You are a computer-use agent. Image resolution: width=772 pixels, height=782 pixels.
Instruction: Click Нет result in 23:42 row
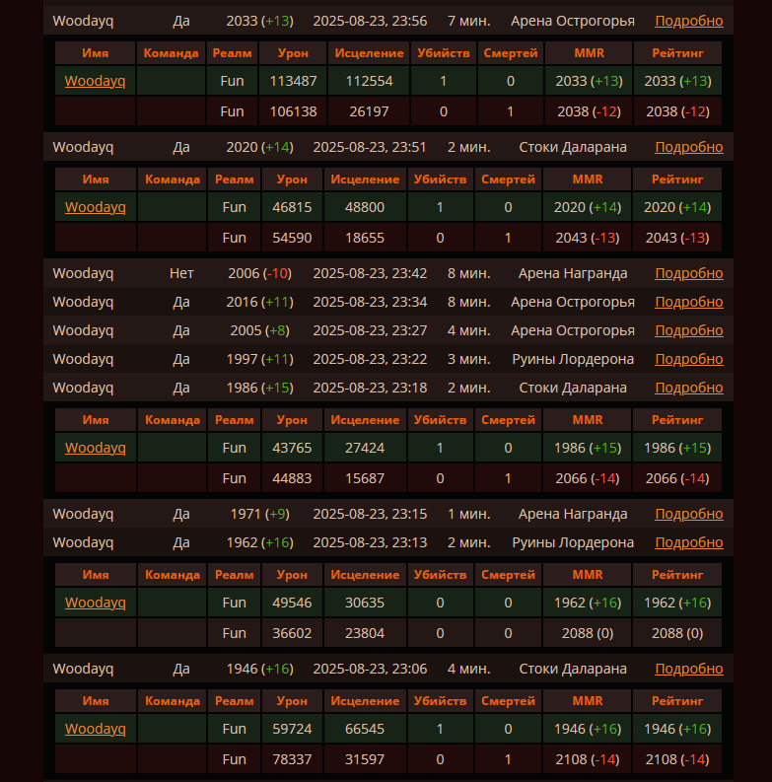181,273
